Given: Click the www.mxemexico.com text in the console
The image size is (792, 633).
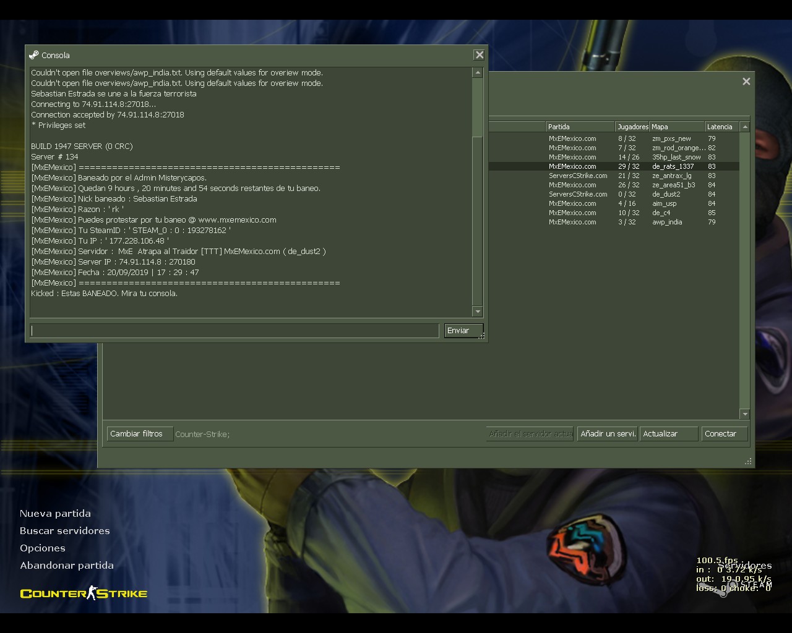Looking at the screenshot, I should (x=237, y=220).
